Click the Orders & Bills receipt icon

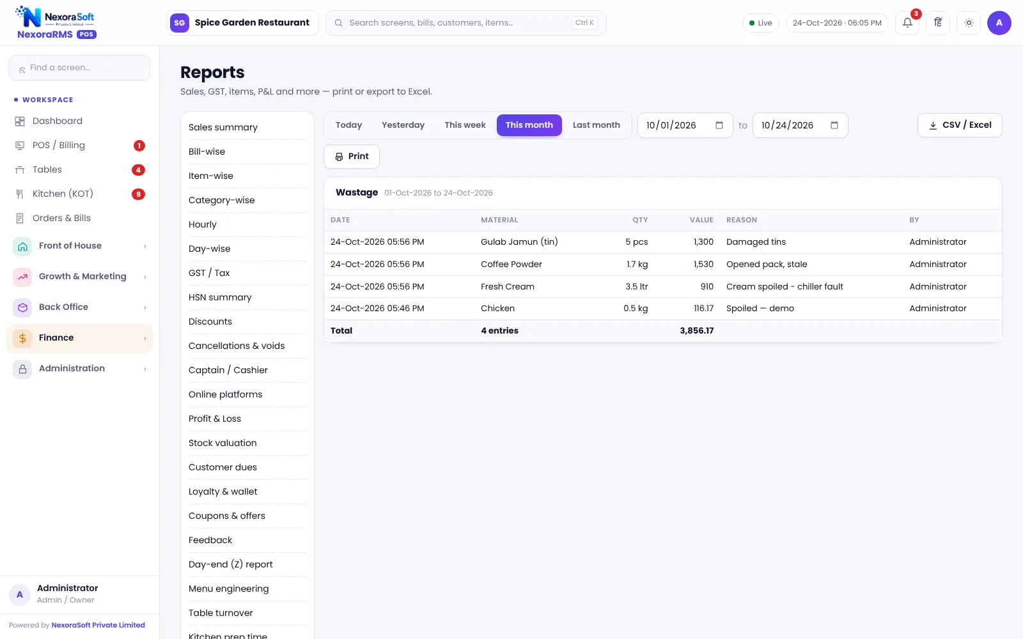[x=20, y=219]
